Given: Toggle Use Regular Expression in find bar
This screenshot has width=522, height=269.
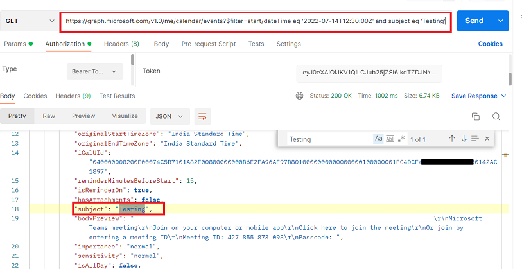Looking at the screenshot, I should [401, 139].
